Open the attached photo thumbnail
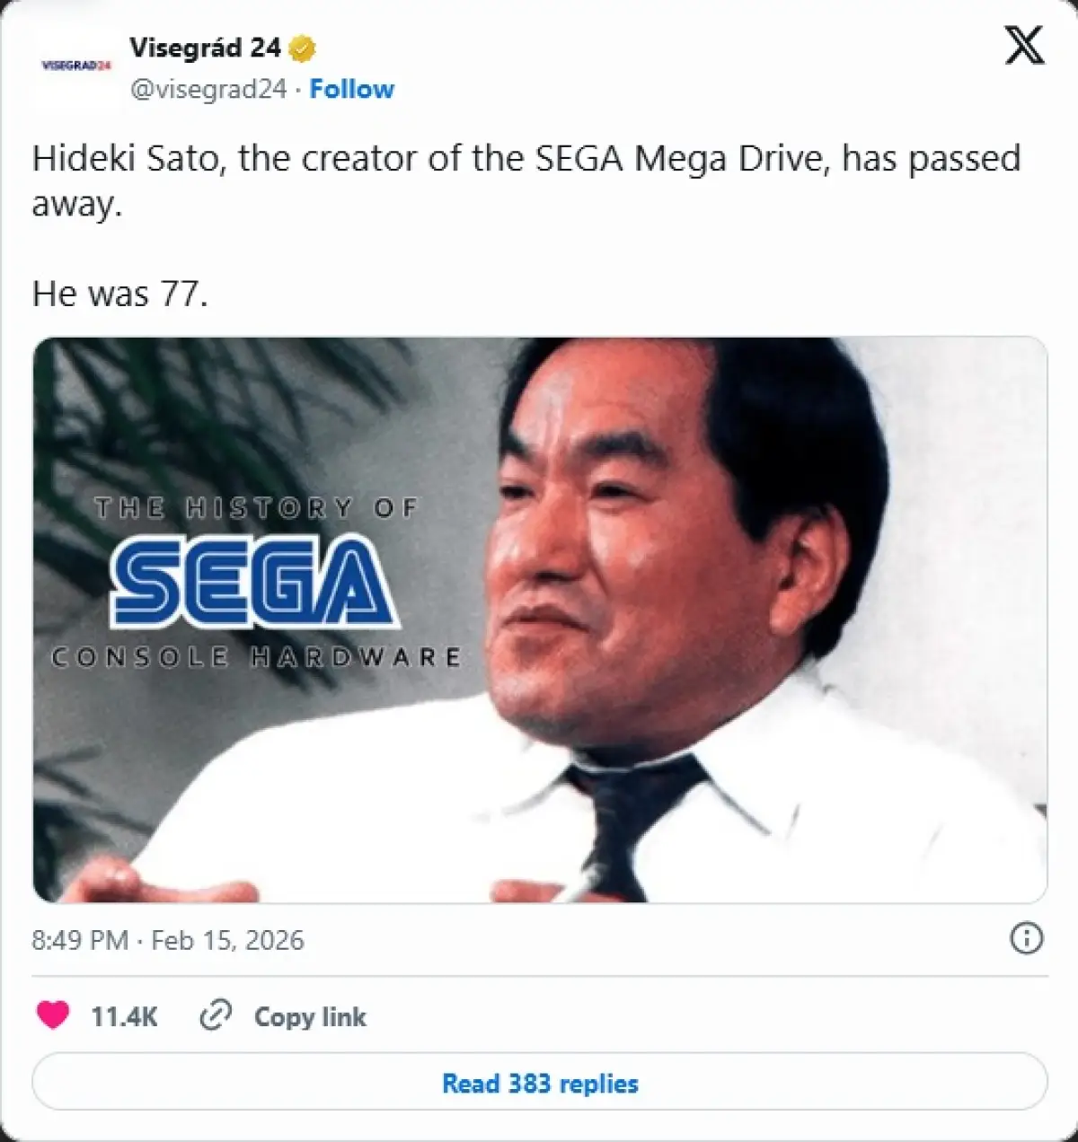The height and width of the screenshot is (1142, 1078). [x=540, y=619]
